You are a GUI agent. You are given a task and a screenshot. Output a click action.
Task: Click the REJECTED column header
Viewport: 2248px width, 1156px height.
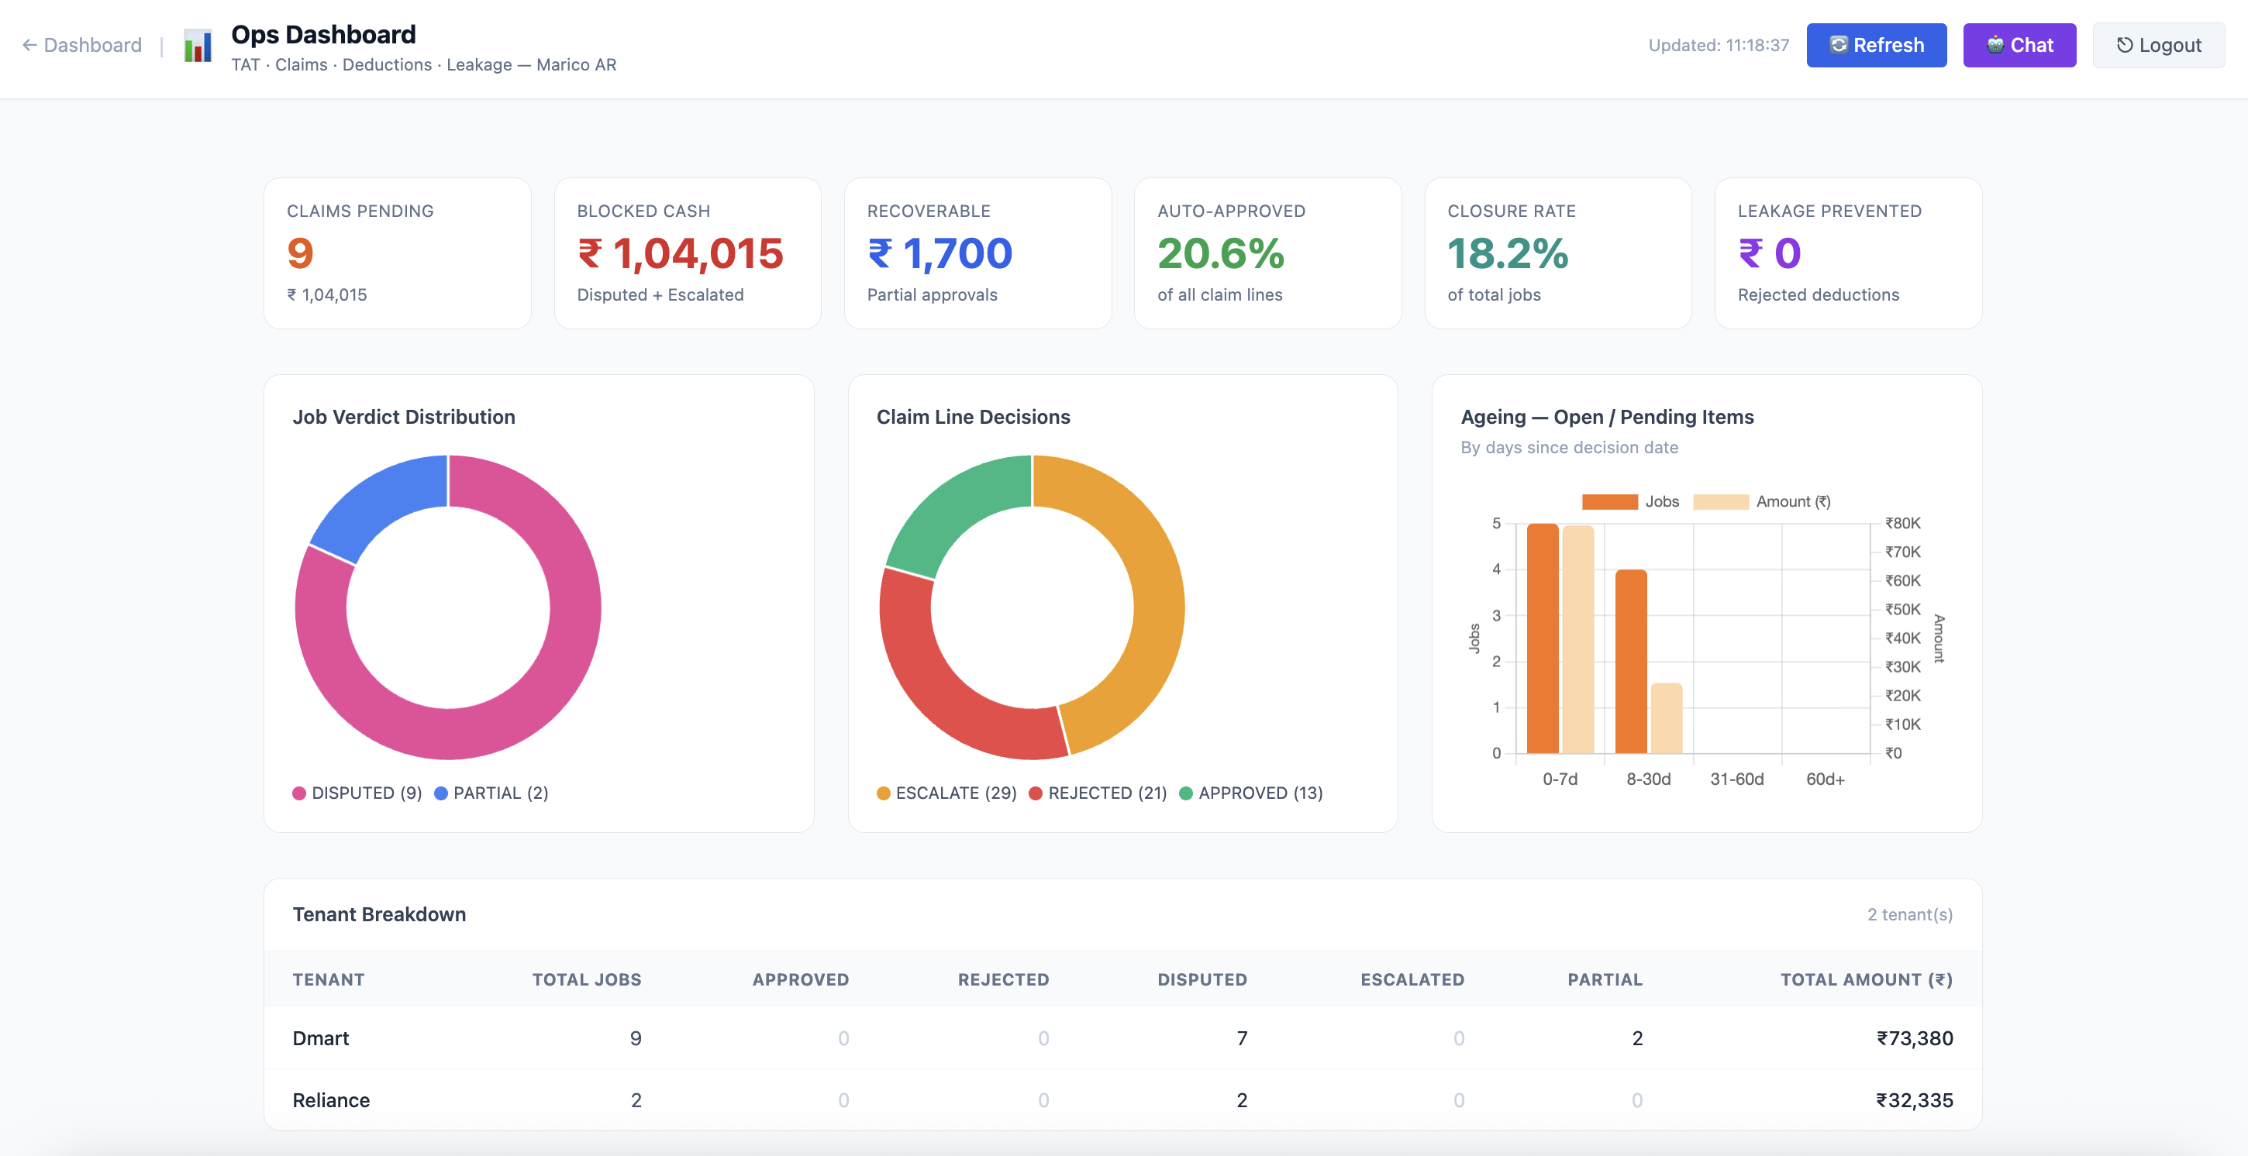tap(1004, 979)
